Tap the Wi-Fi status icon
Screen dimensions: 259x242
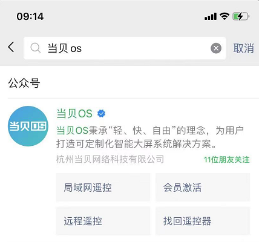coord(225,16)
